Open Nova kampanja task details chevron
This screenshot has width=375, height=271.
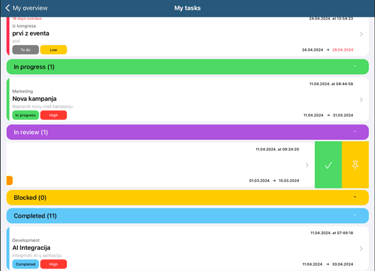click(361, 100)
